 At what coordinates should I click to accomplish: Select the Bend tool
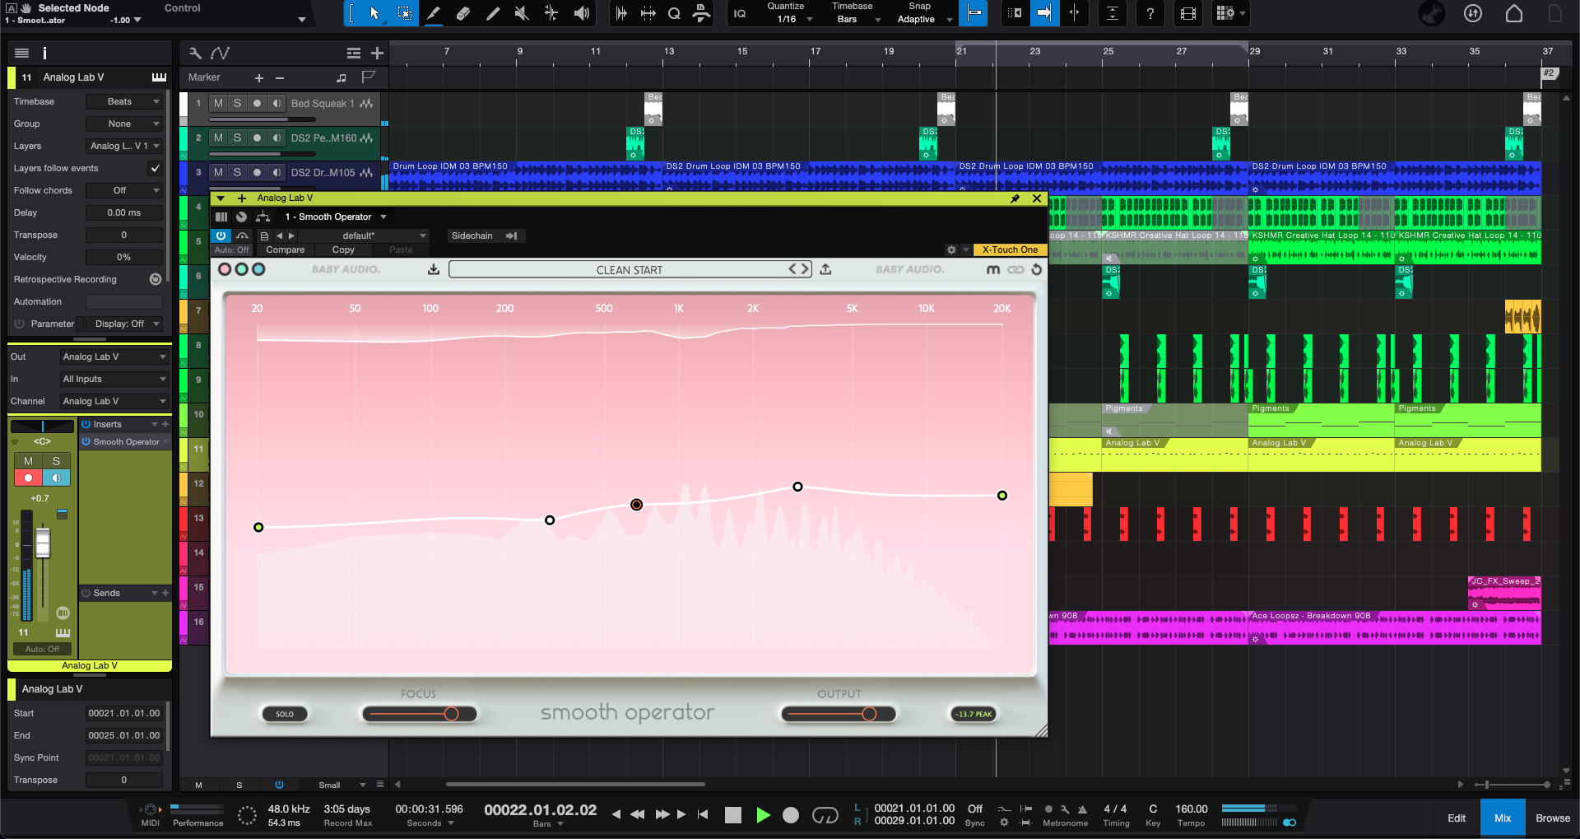[x=551, y=13]
